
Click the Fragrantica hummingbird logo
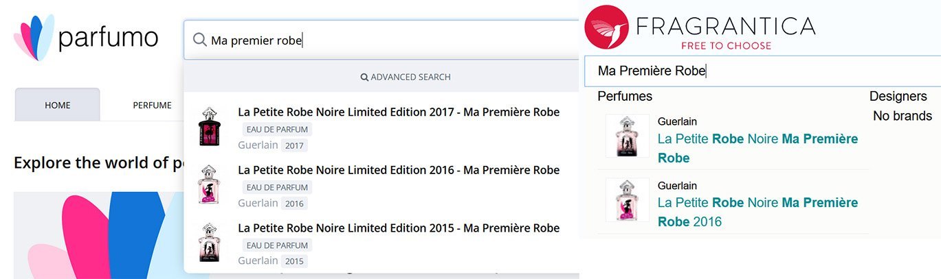[x=607, y=27]
